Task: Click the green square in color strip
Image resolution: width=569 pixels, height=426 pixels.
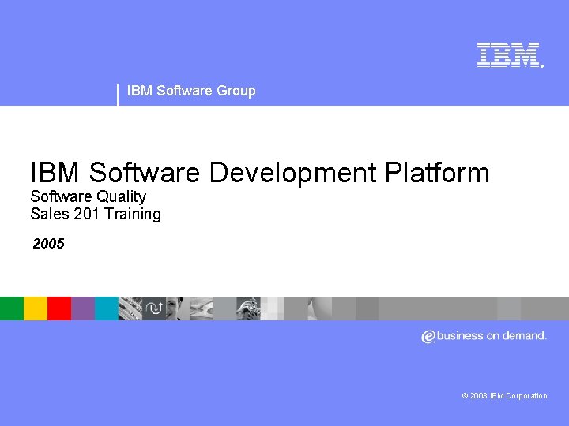Action: point(12,308)
